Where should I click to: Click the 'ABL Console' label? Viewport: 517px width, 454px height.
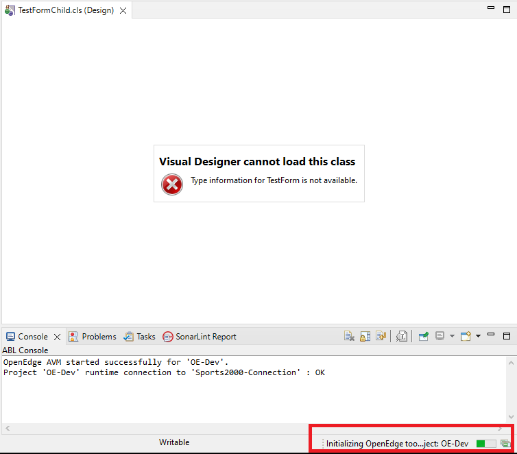tap(25, 350)
